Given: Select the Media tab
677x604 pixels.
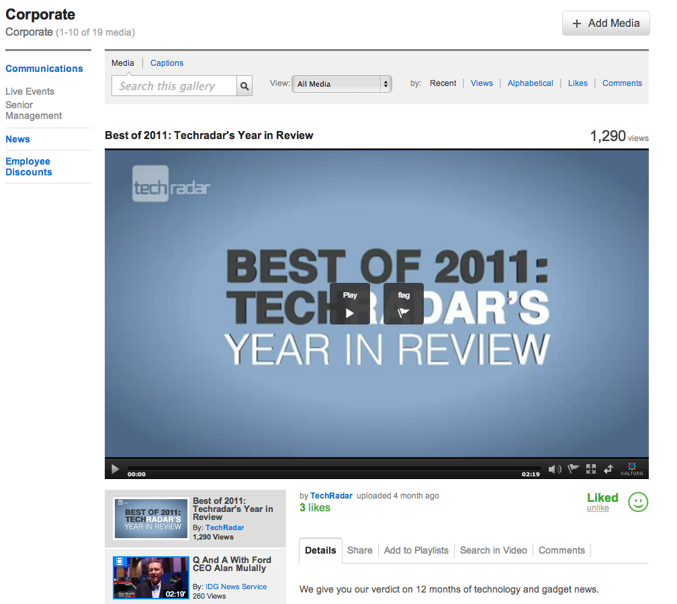Looking at the screenshot, I should click(123, 63).
